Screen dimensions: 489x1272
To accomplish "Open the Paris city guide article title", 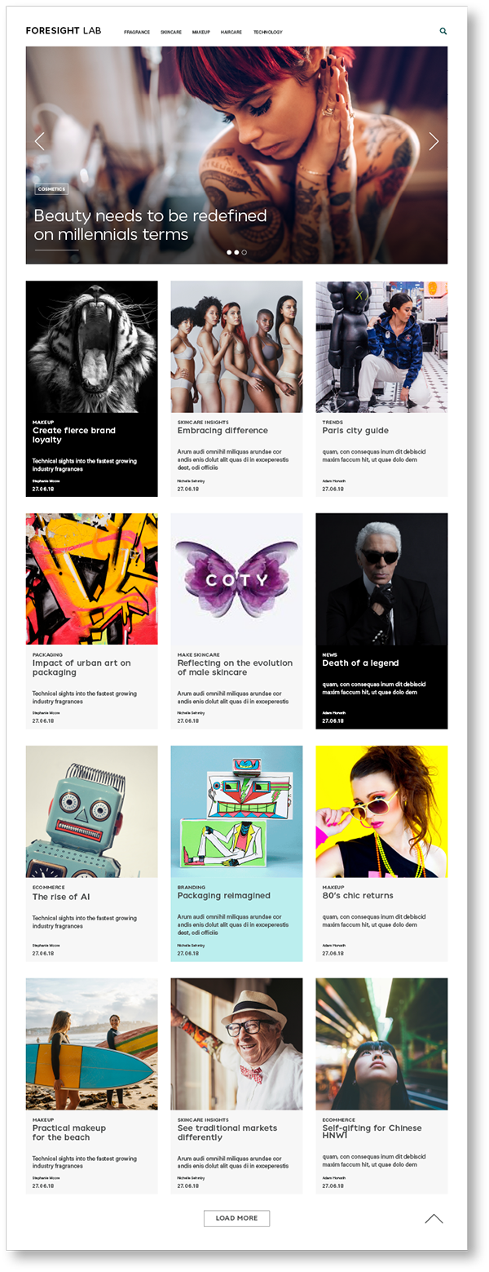I will (355, 431).
